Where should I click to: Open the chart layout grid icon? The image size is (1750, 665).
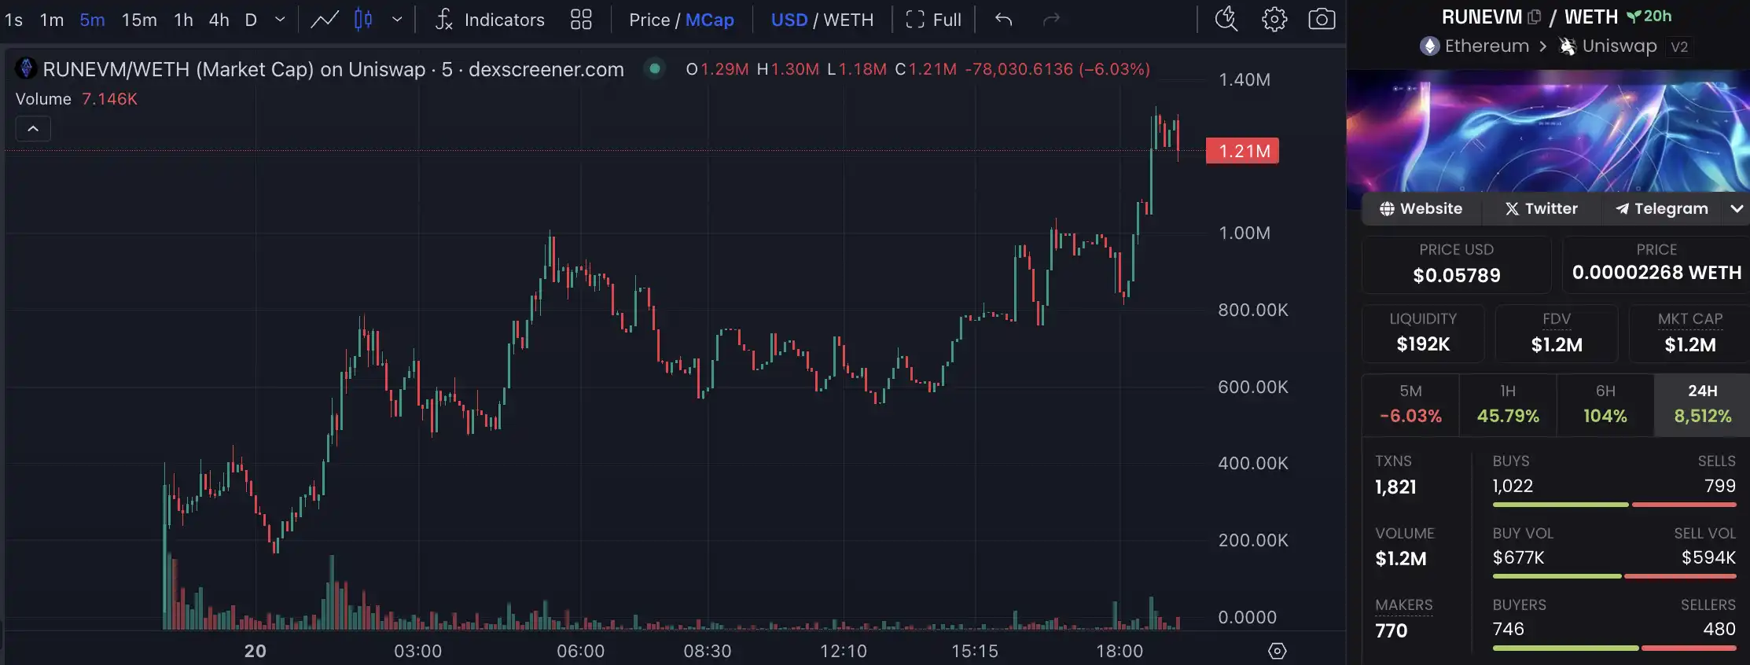click(580, 20)
